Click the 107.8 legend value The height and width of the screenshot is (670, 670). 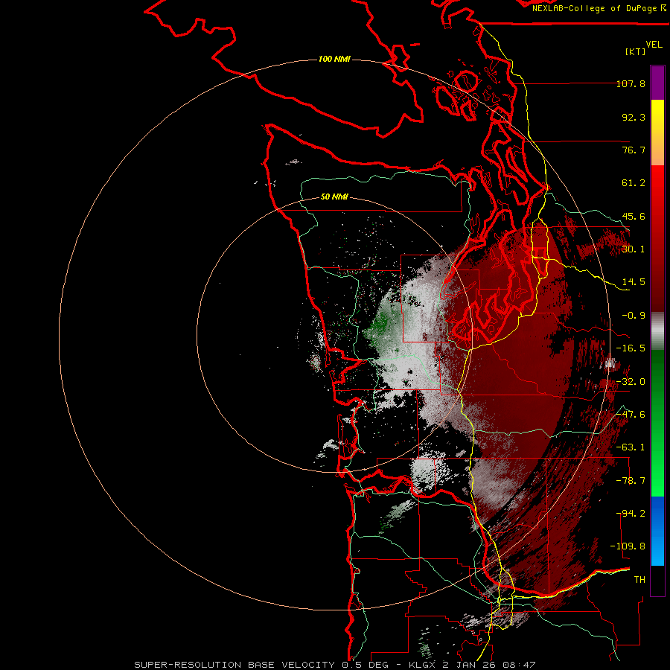(631, 83)
